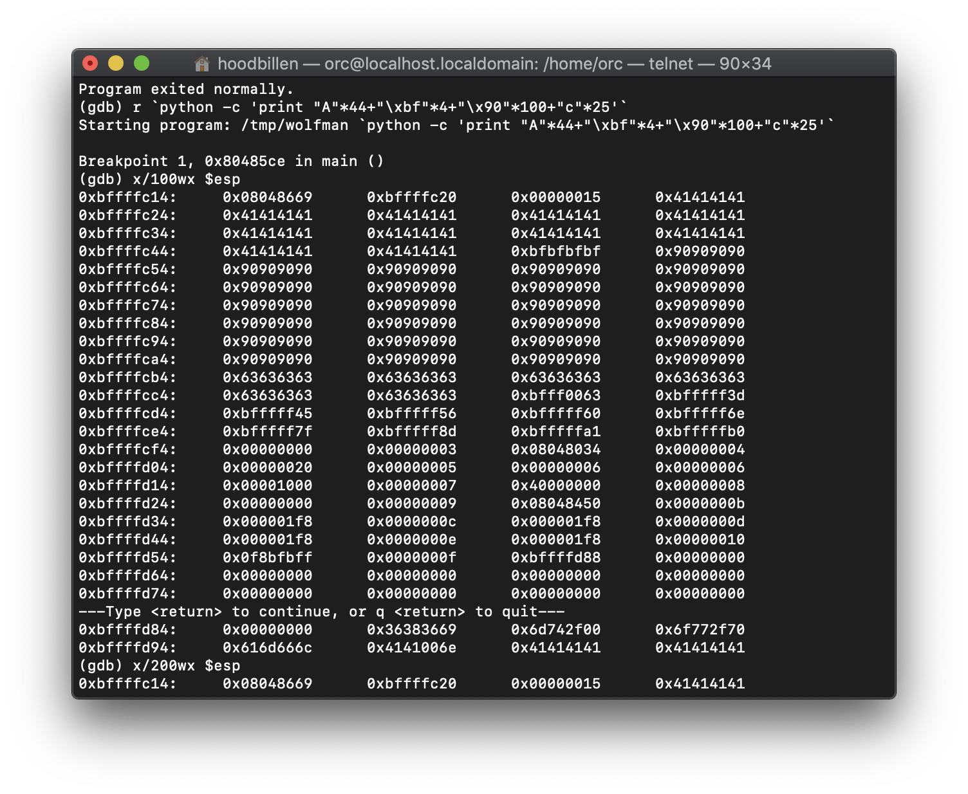The width and height of the screenshot is (968, 794).
Task: Select value 0xbfffff3d in row 0xbffffcc4
Action: (700, 395)
